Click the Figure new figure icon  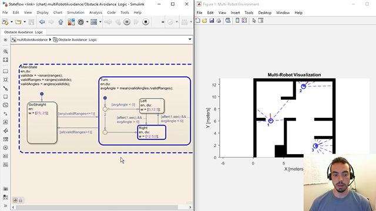[198, 21]
